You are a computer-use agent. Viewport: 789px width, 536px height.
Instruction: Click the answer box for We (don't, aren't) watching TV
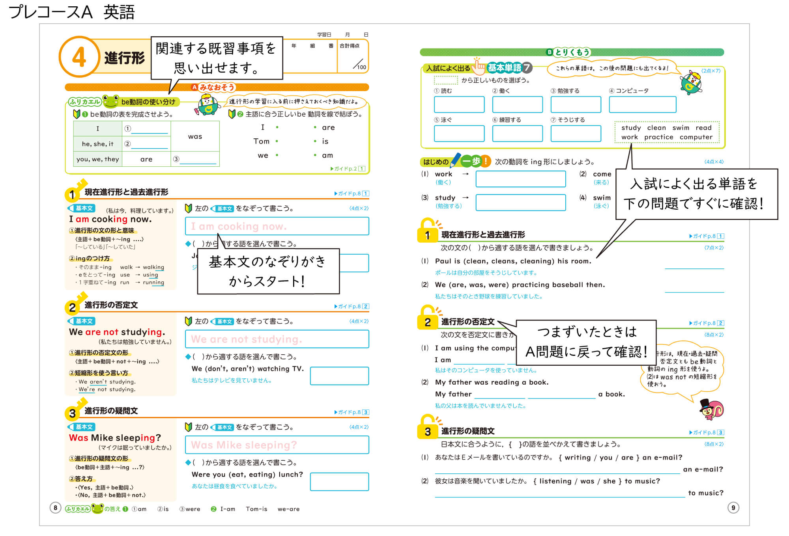(x=340, y=376)
